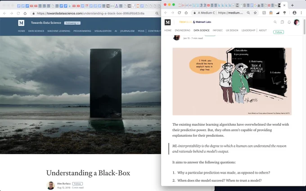The width and height of the screenshot is (306, 191).
Task: Open Medium bookmarks list icon
Action: click(282, 22)
